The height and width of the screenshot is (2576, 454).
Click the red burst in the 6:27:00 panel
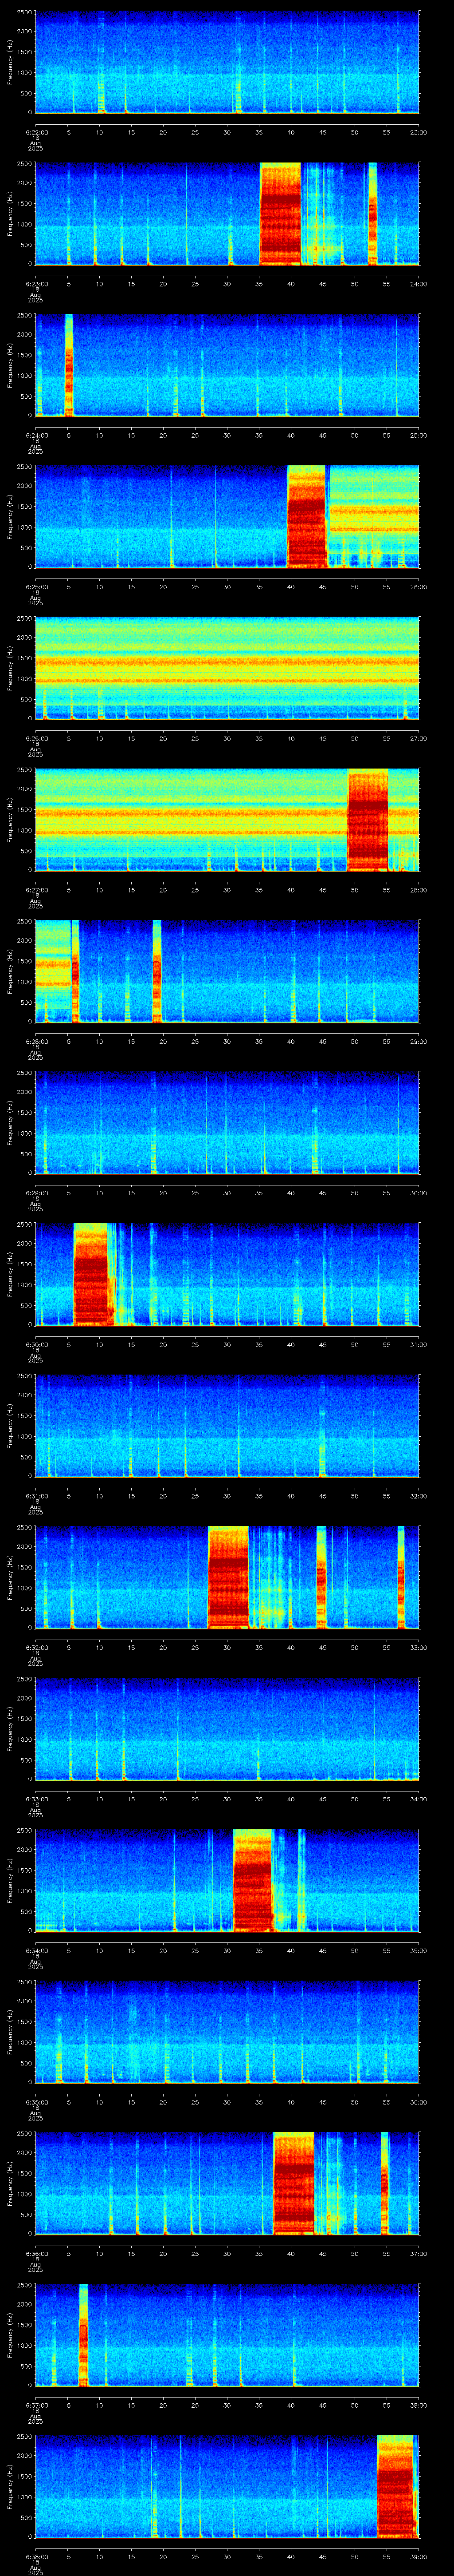coord(368,820)
